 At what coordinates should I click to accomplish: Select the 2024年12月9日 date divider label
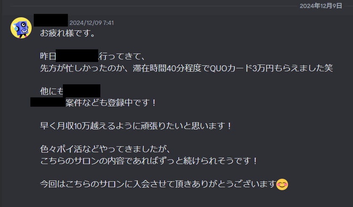tap(321, 6)
